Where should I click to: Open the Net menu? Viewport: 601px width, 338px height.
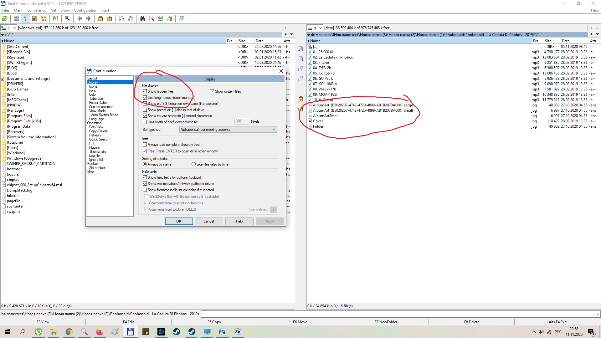tap(53, 10)
